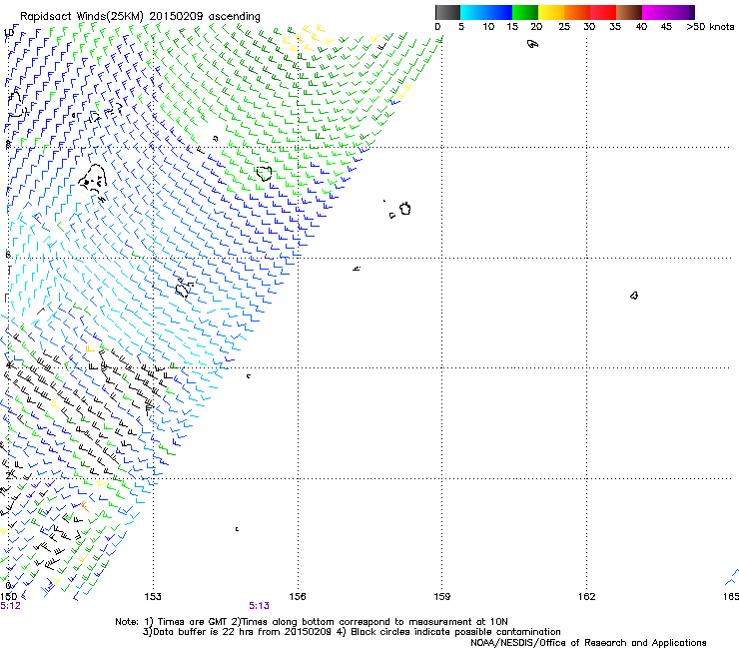
Task: Click the NOAA/NESDIS credit line
Action: click(588, 643)
